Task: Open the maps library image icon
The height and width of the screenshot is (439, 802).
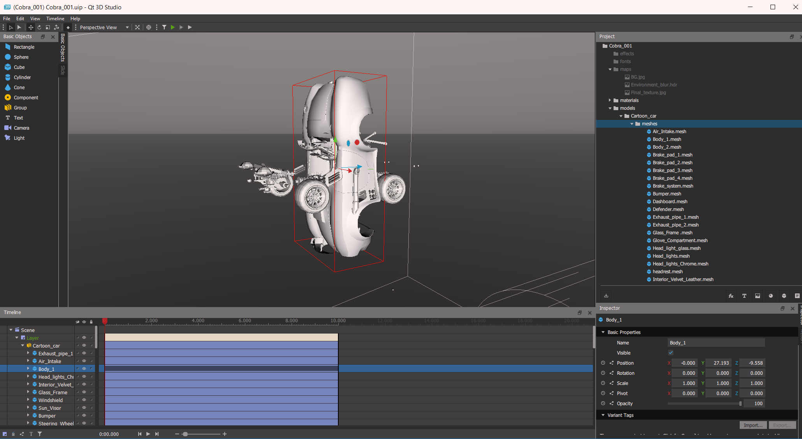Action: click(757, 296)
